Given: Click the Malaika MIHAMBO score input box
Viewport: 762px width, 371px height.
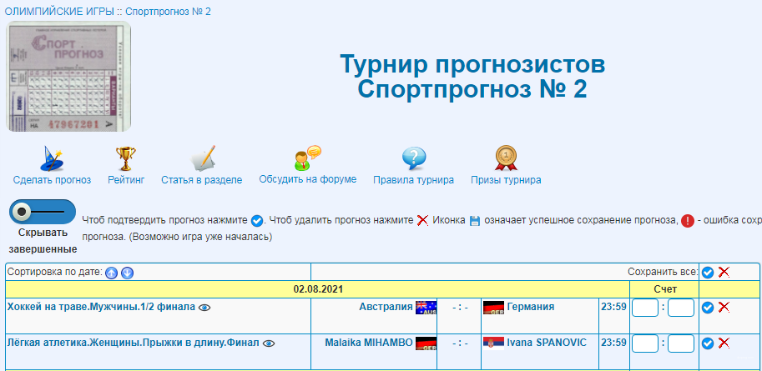Looking at the screenshot, I should coord(645,343).
